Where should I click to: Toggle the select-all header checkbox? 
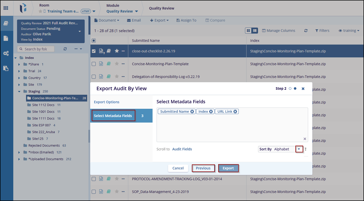click(94, 41)
